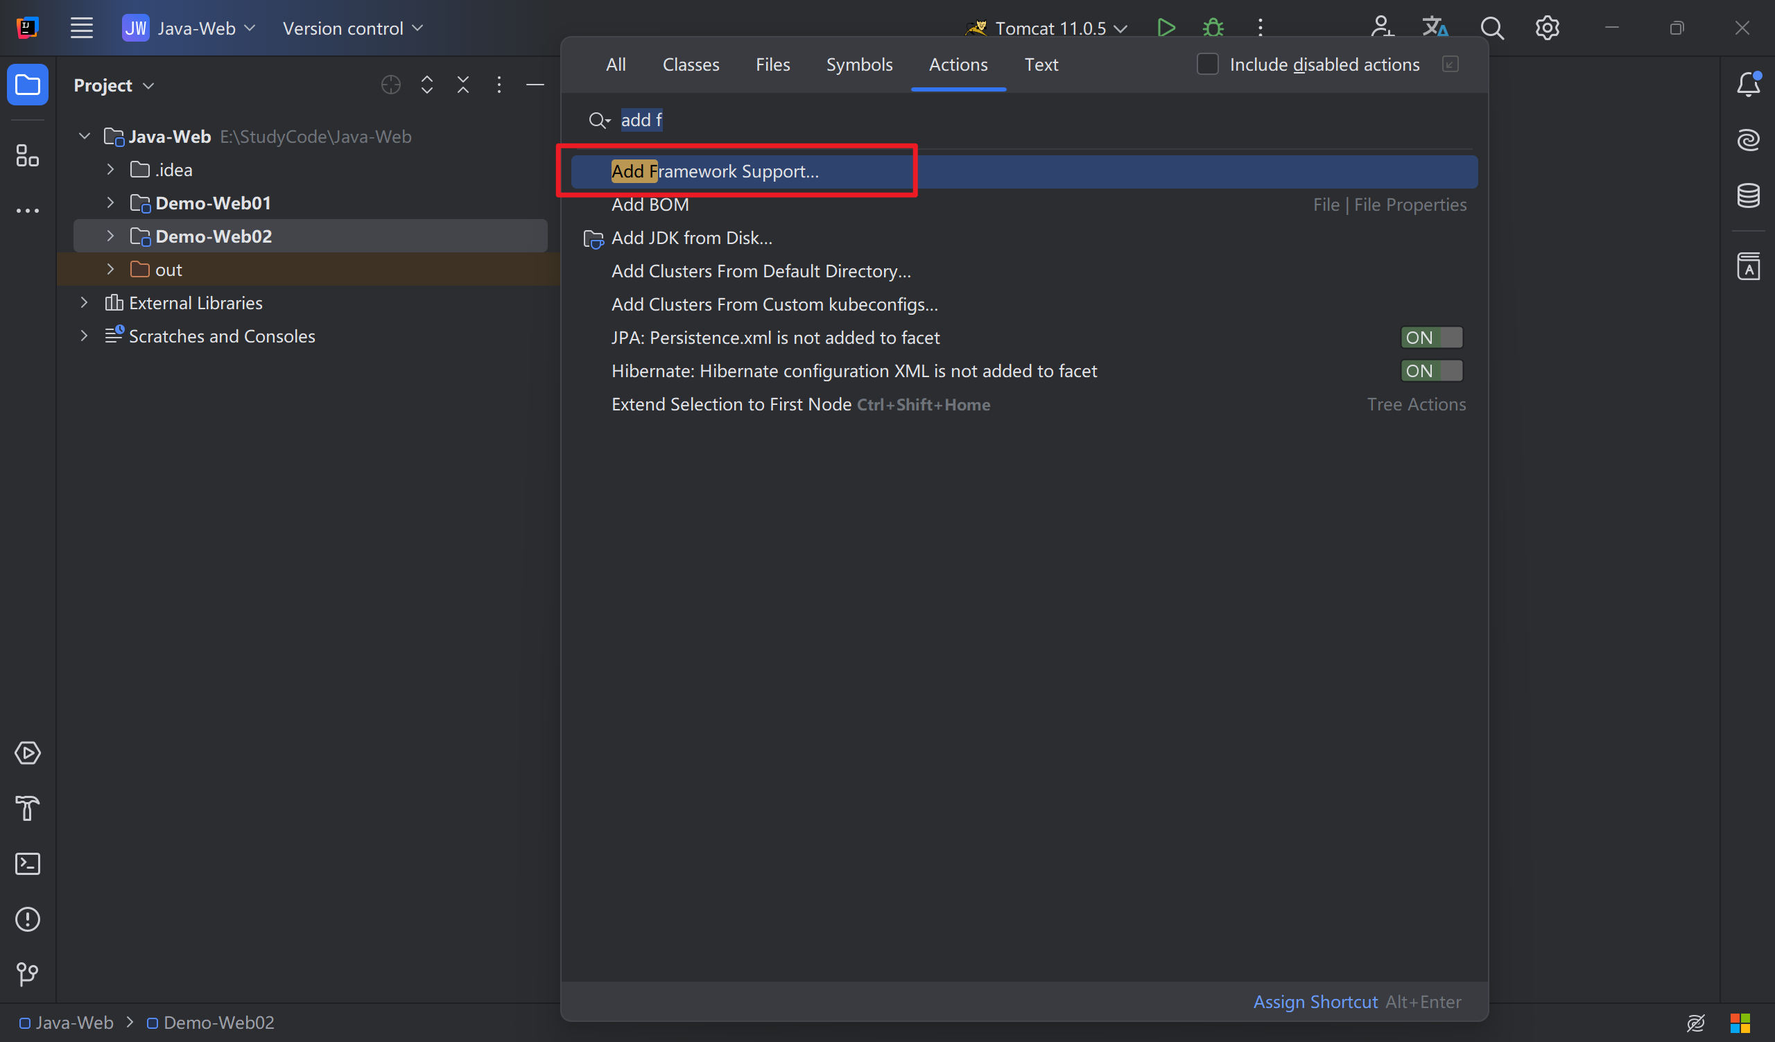Click the power save status bar icon

pos(1695,1023)
